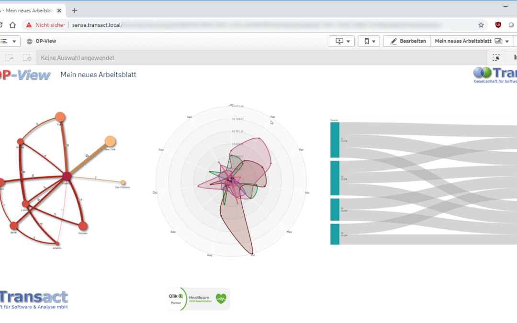Screen dimensions: 517x323
Task: Select the Warsaw network node
Action: point(83,226)
